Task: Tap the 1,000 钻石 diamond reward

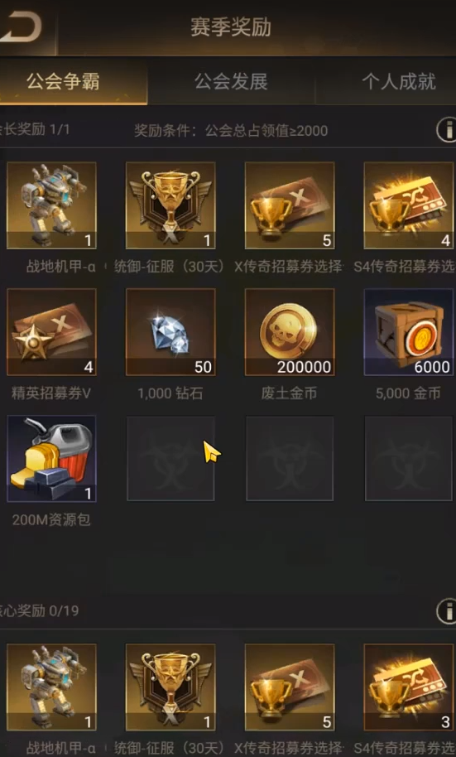Action: (x=170, y=332)
